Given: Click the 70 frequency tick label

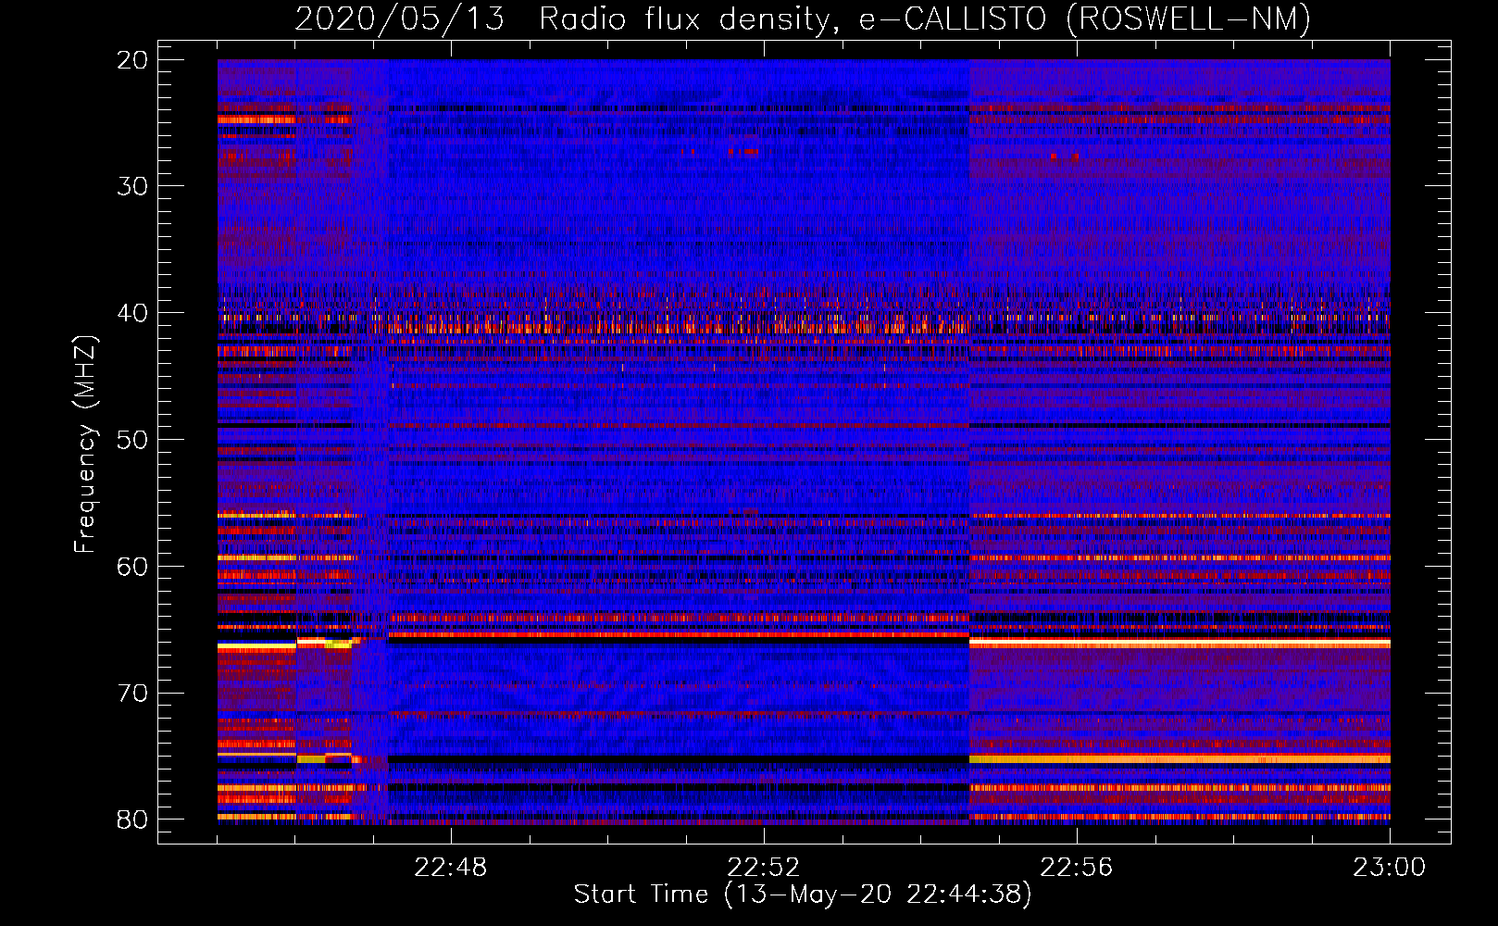Looking at the screenshot, I should pyautogui.click(x=133, y=694).
